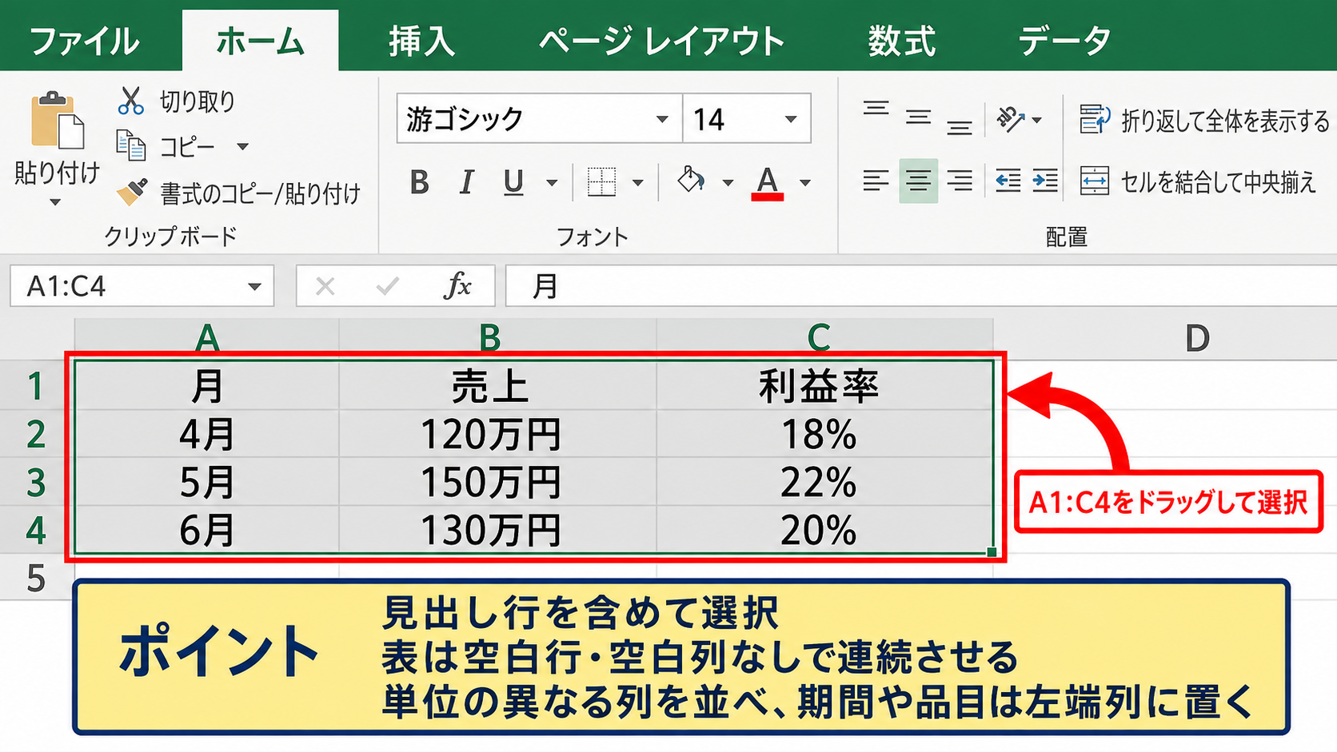Select the Format Painter brush icon
1337x752 pixels.
pyautogui.click(x=132, y=192)
